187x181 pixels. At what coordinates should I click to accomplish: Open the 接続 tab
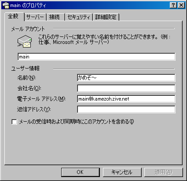click(x=55, y=17)
